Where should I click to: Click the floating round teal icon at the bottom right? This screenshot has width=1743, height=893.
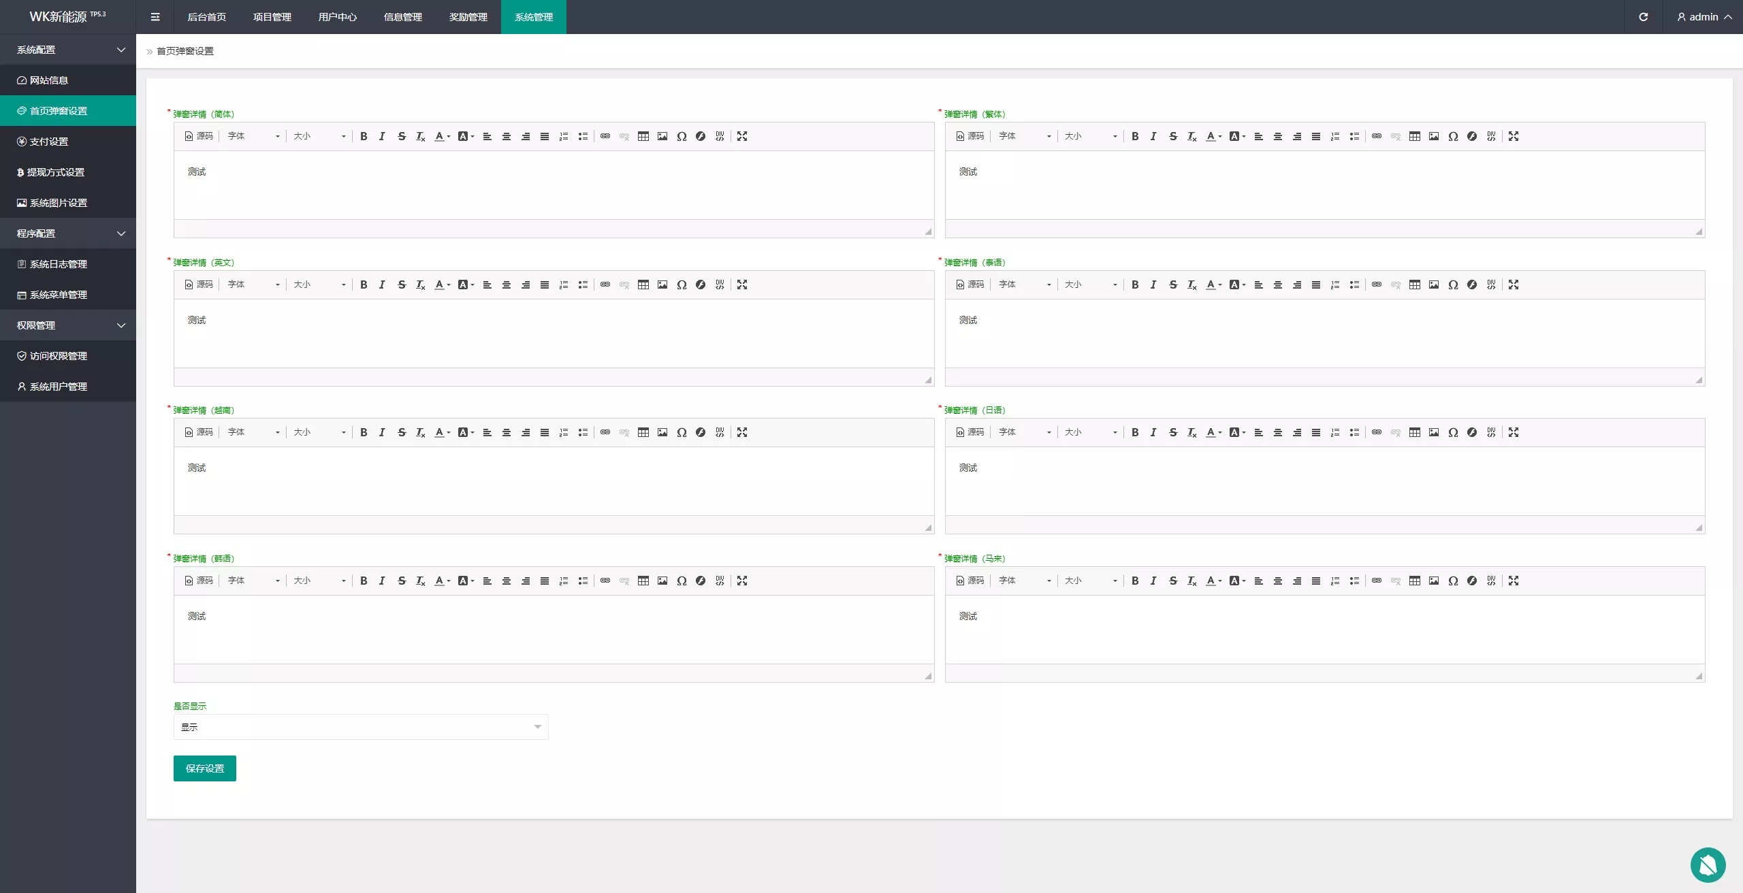[x=1708, y=864]
